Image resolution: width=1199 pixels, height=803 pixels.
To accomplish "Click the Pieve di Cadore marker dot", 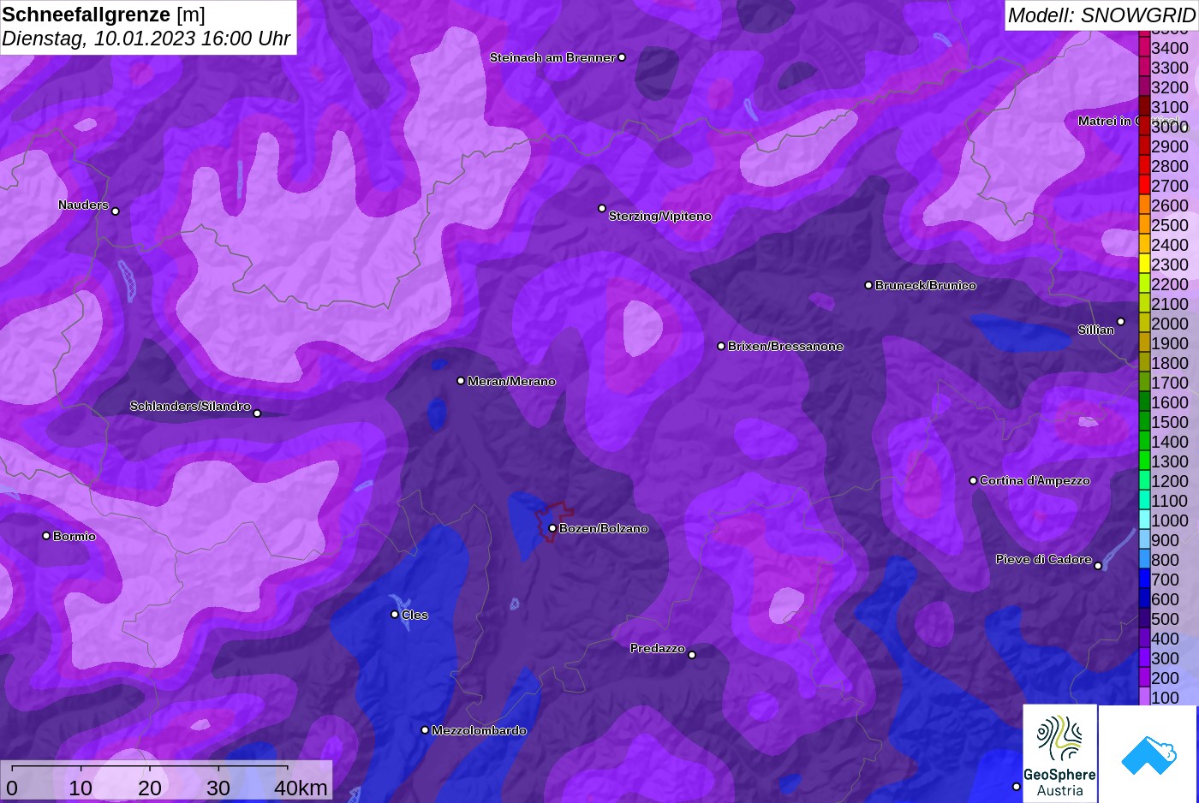I will 1098,566.
